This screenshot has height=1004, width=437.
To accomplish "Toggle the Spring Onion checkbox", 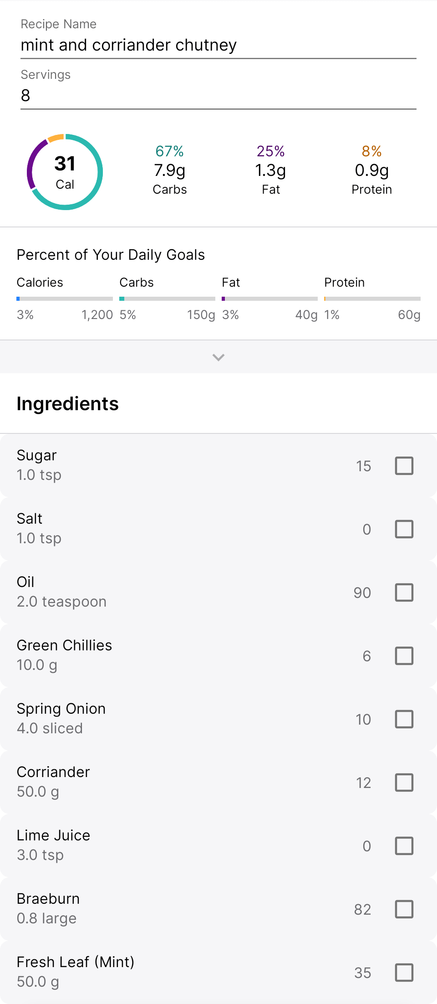I will pos(404,719).
